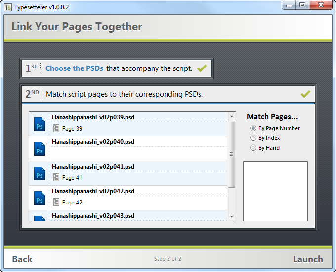
Task: Click the document icon beside Page 39
Action: click(56, 128)
